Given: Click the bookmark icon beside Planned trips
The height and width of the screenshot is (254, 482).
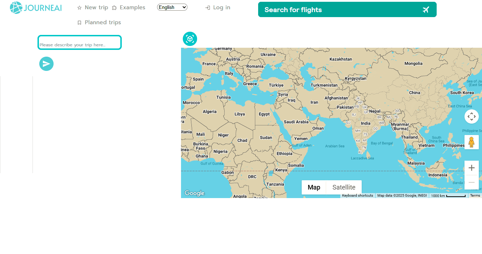Looking at the screenshot, I should pyautogui.click(x=79, y=23).
